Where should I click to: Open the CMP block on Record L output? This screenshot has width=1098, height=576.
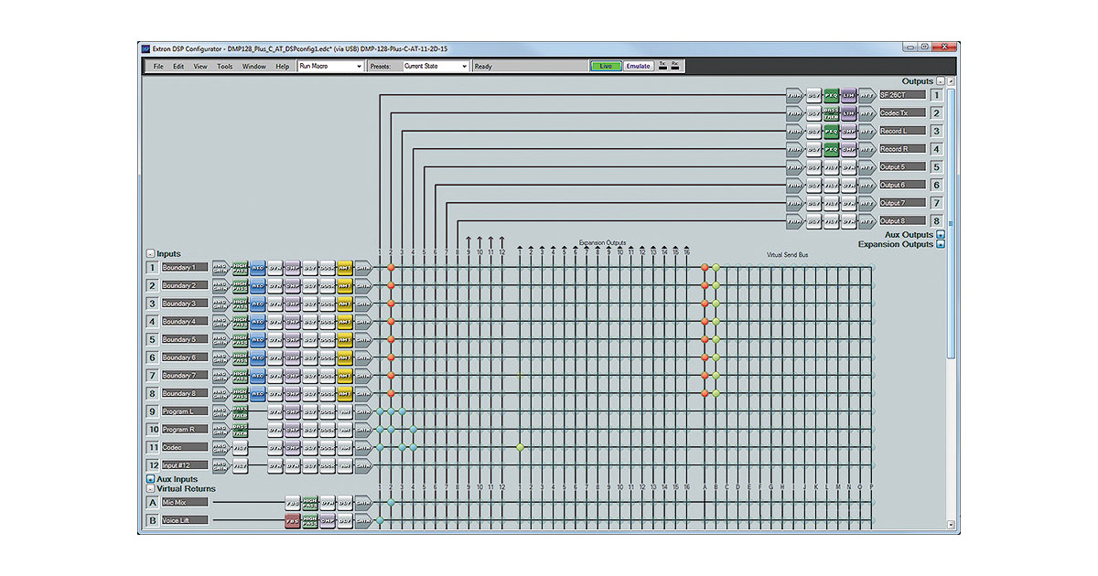click(848, 131)
